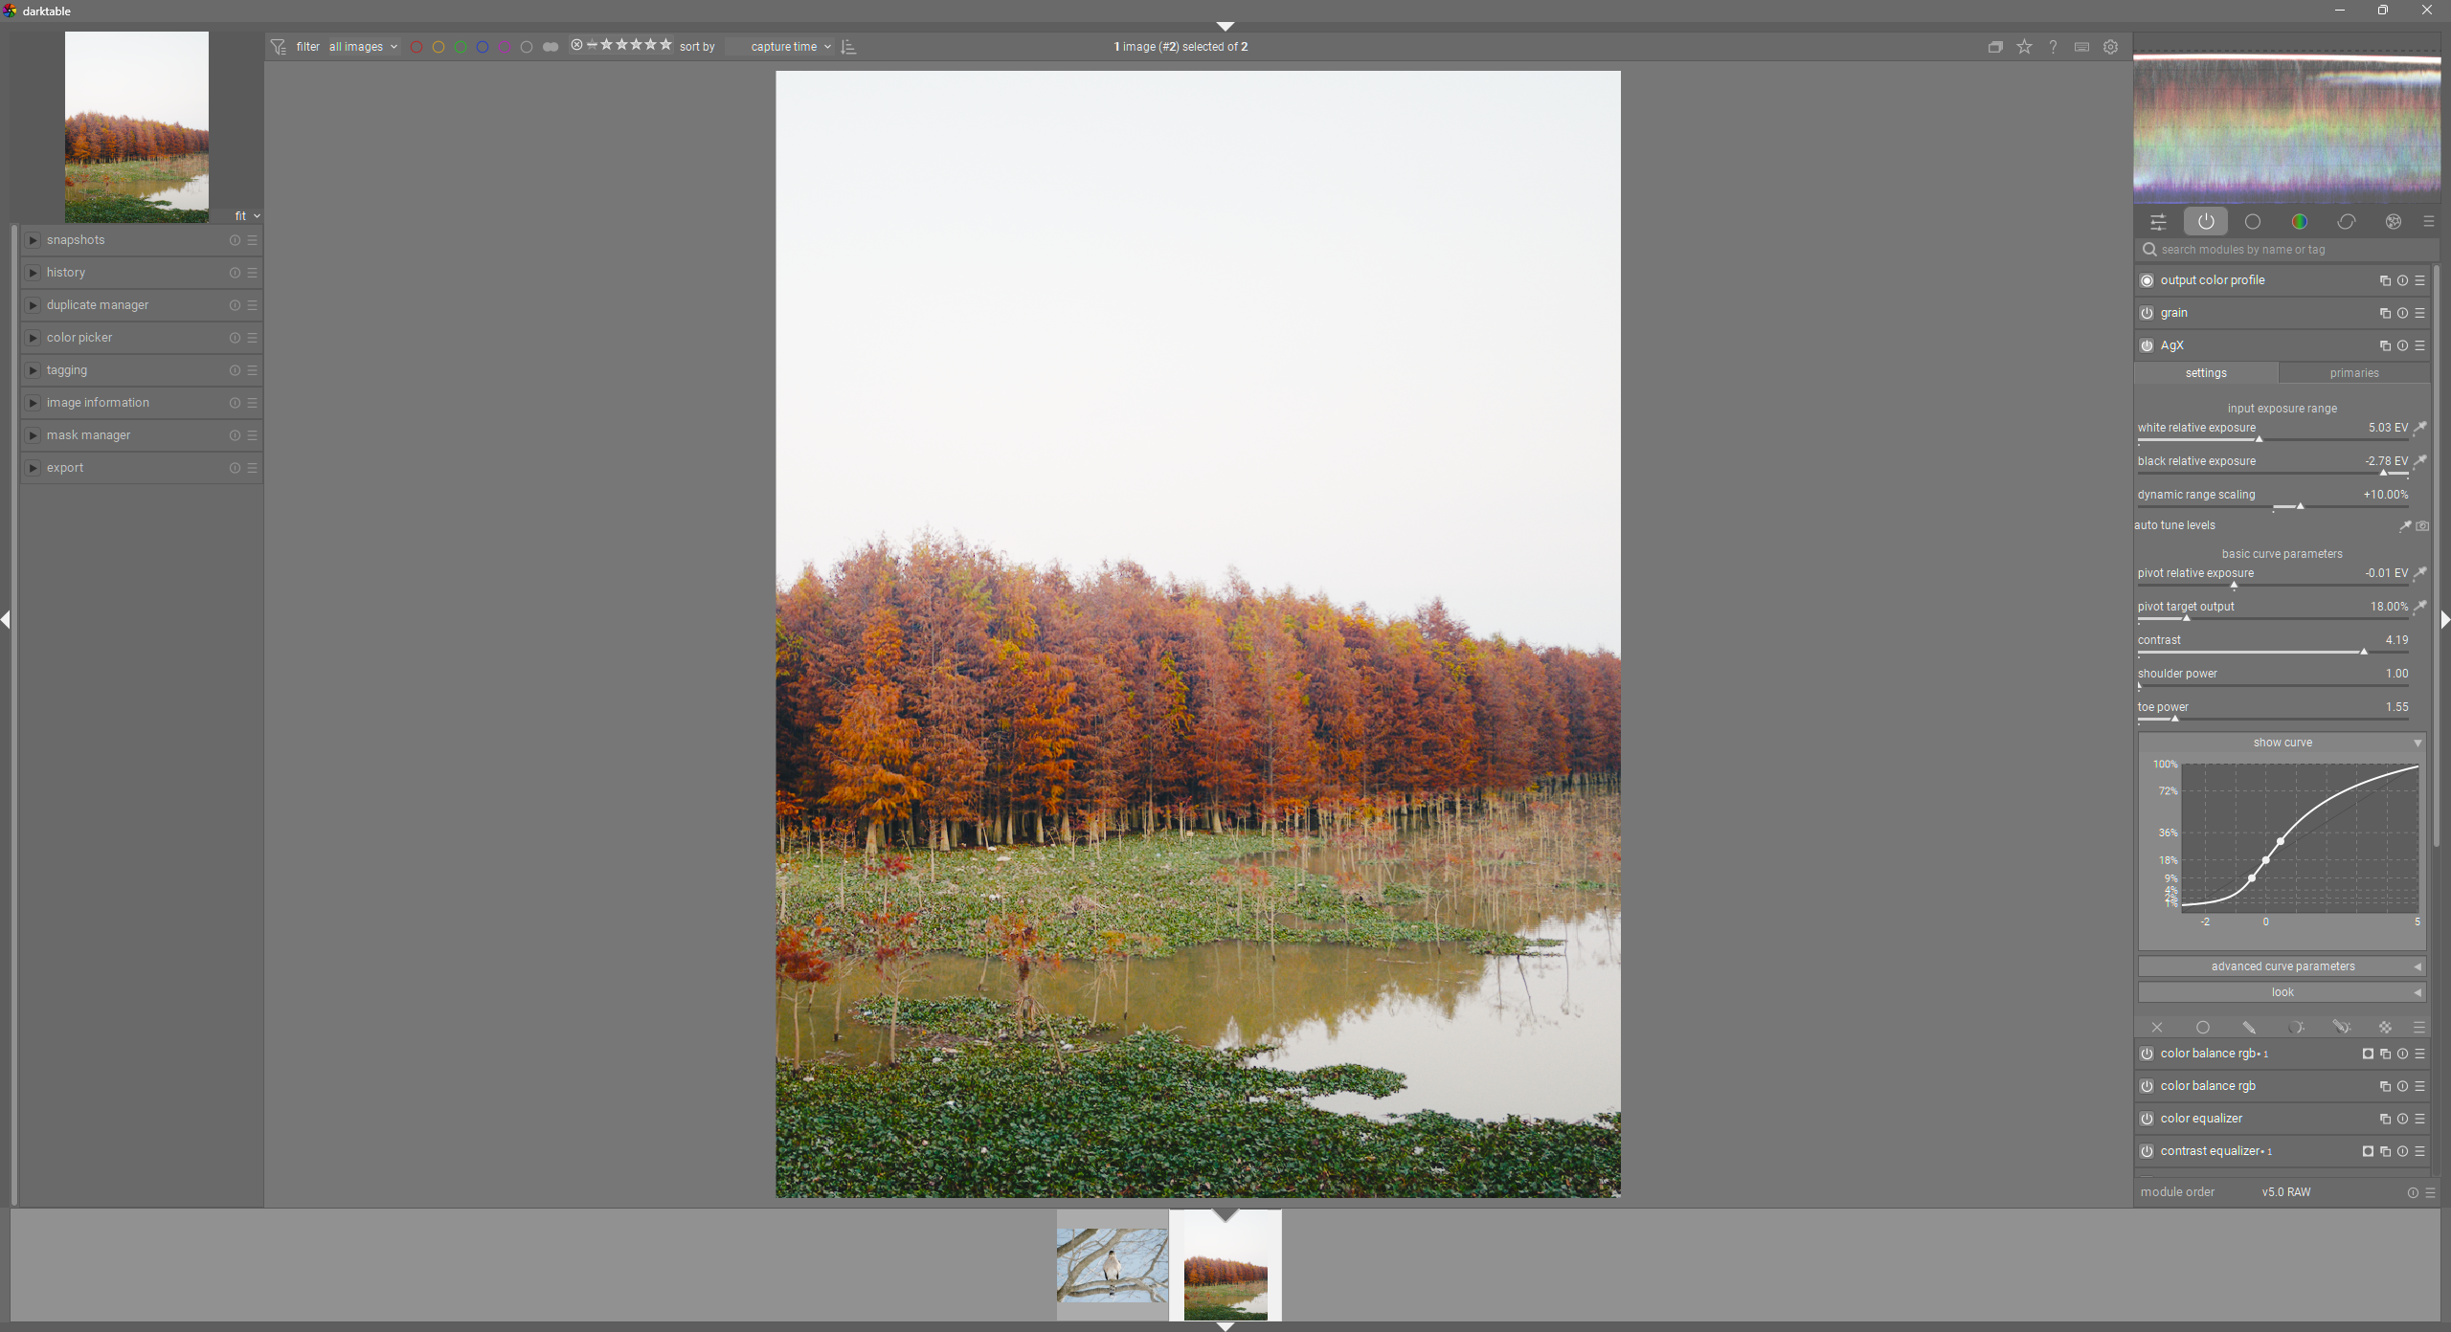Select the effects module group icon
This screenshot has height=1332, width=2451.
(x=2394, y=222)
